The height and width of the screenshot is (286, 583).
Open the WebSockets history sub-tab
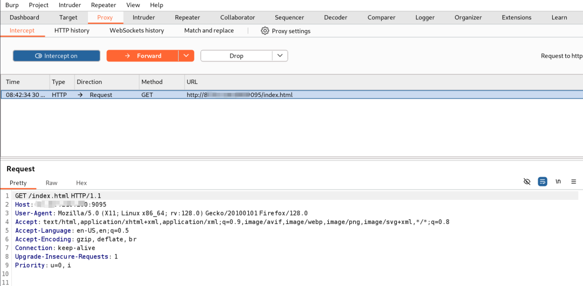(x=137, y=31)
